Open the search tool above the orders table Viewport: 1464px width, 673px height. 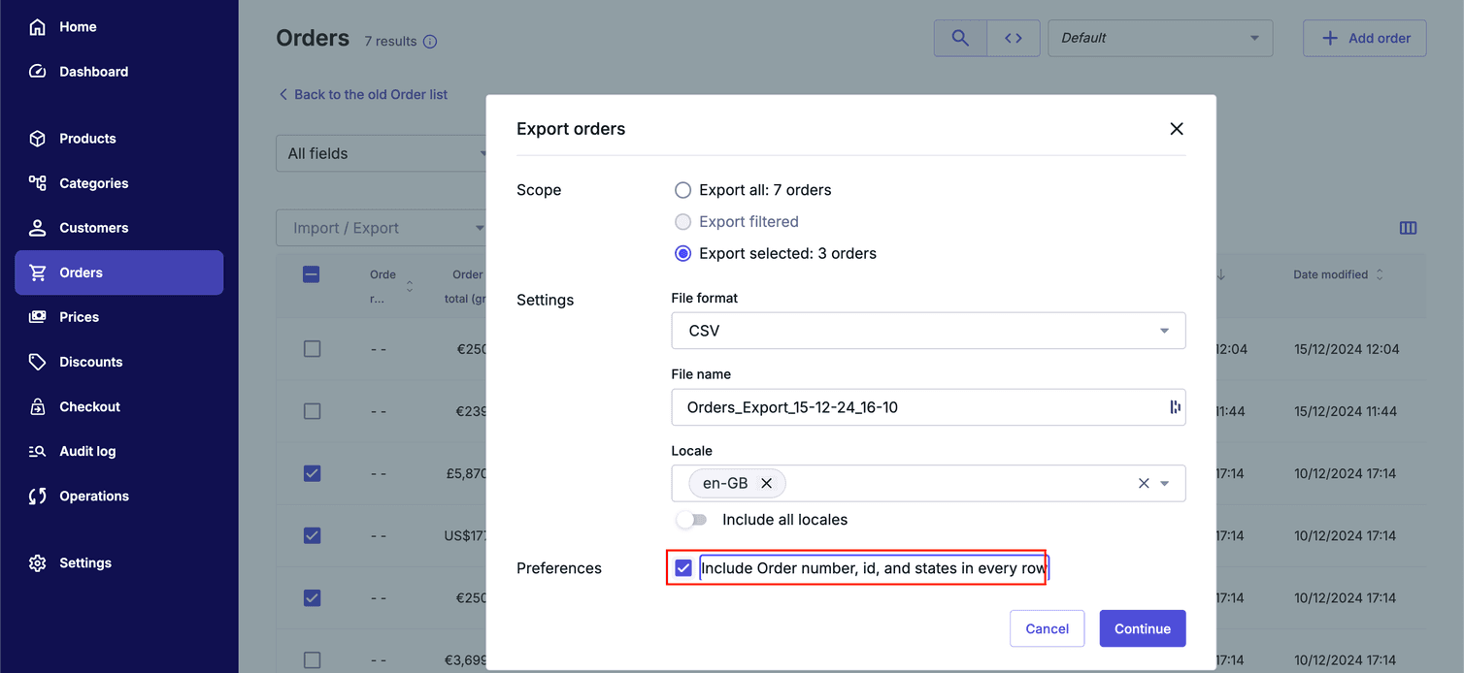pyautogui.click(x=959, y=38)
